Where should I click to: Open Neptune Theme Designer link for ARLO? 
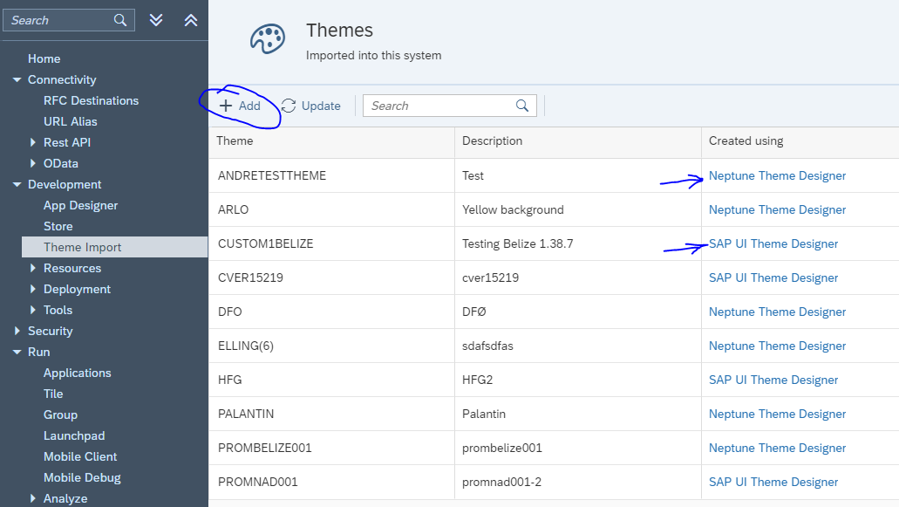point(778,209)
